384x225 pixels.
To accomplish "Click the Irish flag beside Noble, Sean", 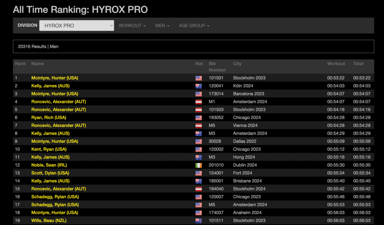I will 199,165.
